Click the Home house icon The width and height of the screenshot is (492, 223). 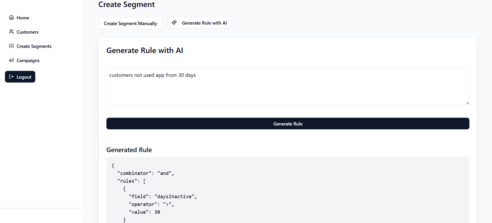11,17
